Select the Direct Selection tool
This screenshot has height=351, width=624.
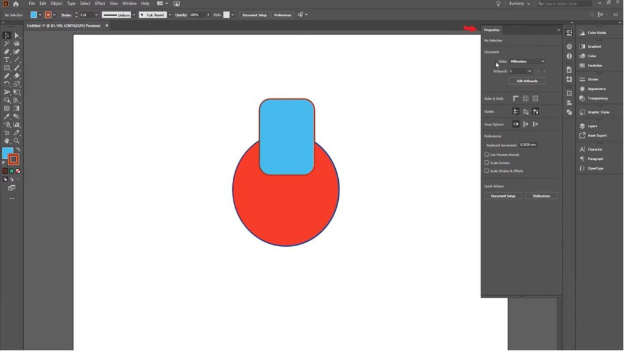point(16,35)
